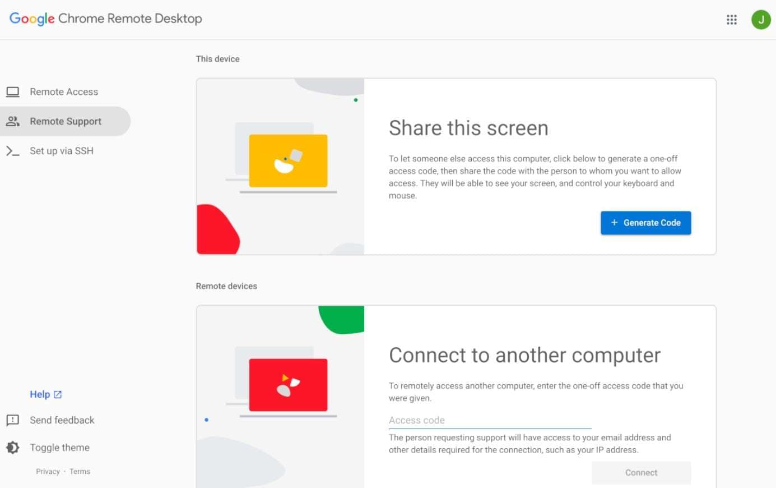The image size is (776, 488).
Task: Open the Privacy link
Action: pyautogui.click(x=48, y=472)
